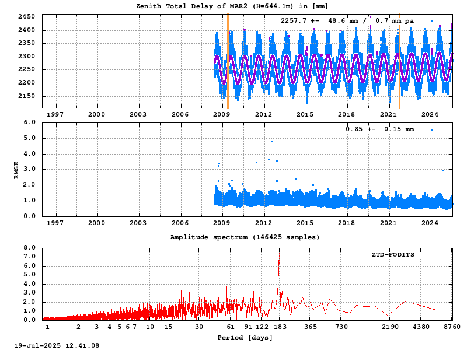Click the 2250 y-axis tick label

26,69
